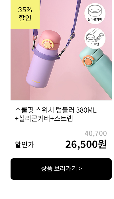
Task: Click the crossed-out 40,700 original price
Action: pos(96,133)
